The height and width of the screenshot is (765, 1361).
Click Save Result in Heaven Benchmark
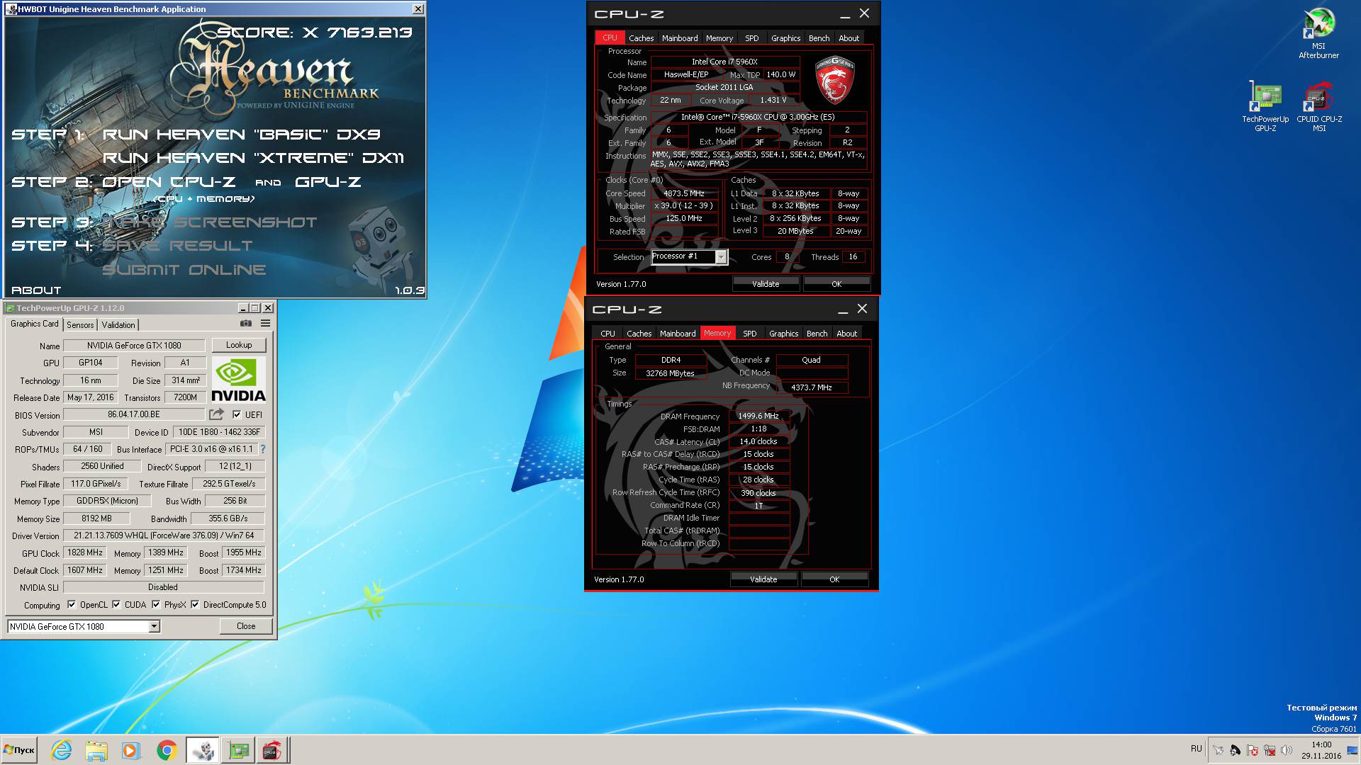(177, 246)
